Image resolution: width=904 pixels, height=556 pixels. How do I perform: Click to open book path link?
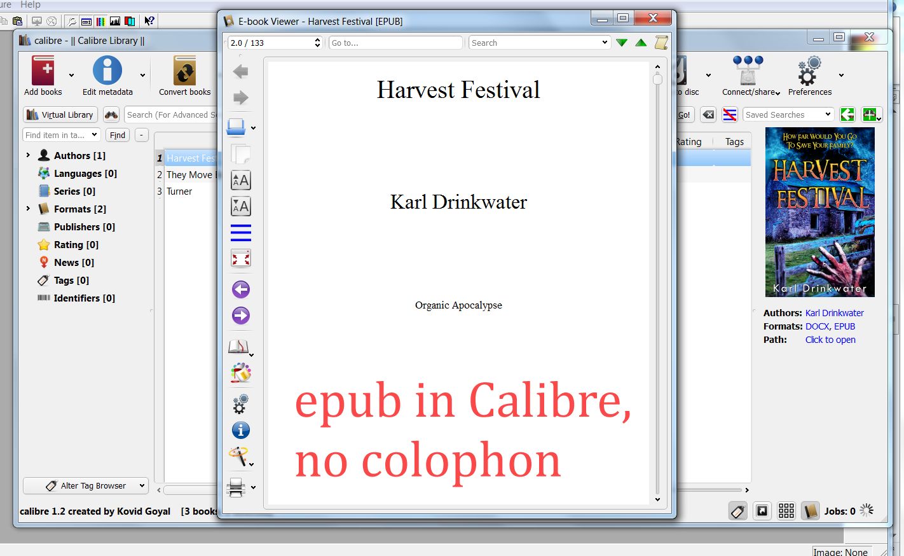click(830, 340)
